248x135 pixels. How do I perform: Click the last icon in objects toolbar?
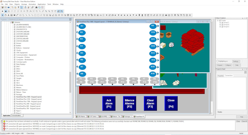pos(190,15)
